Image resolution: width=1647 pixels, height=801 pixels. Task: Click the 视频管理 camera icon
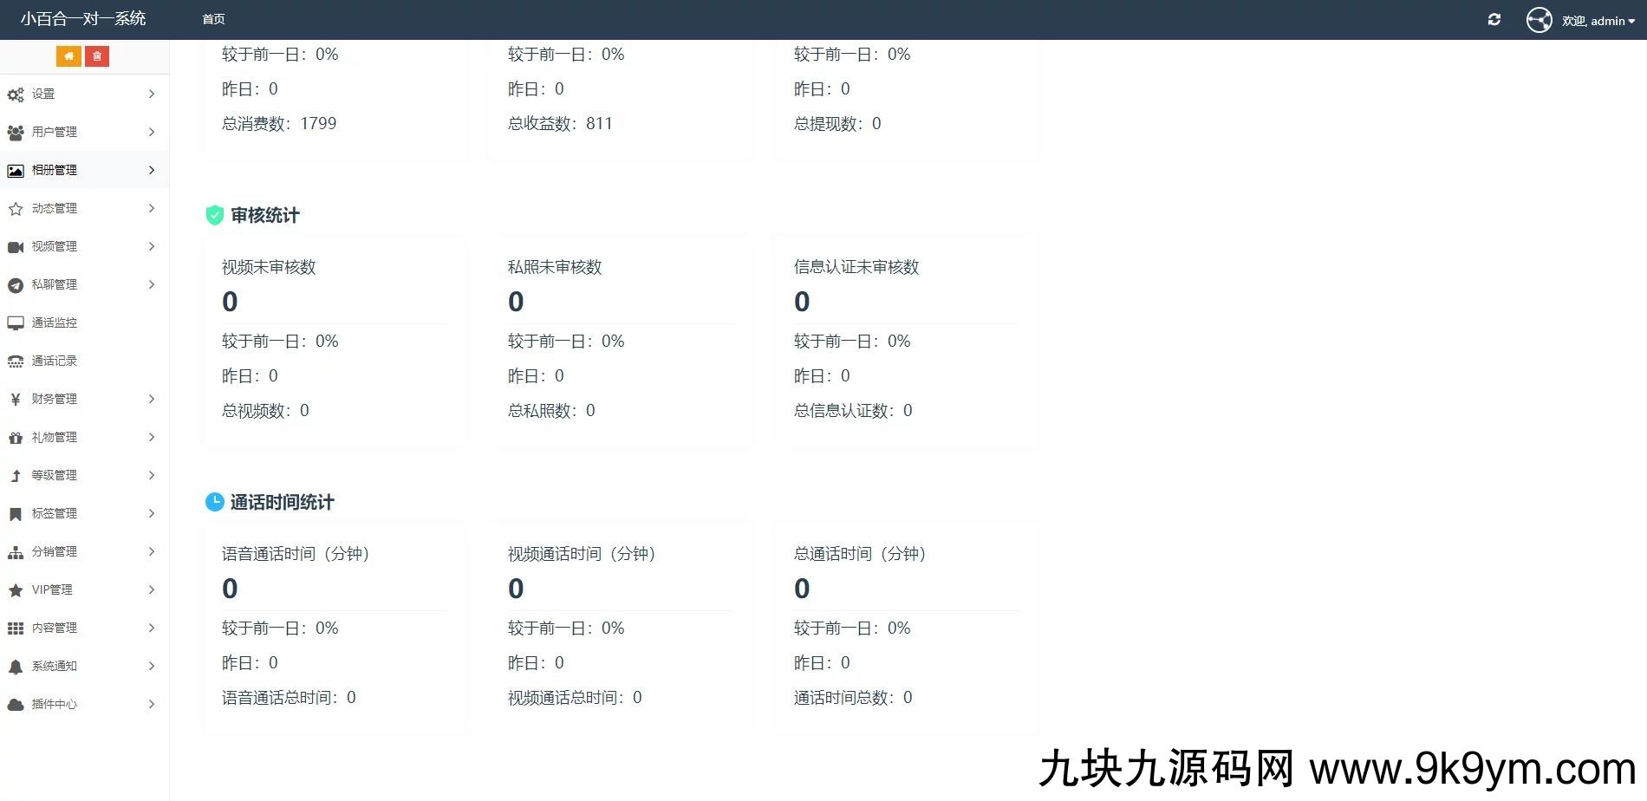coord(16,247)
